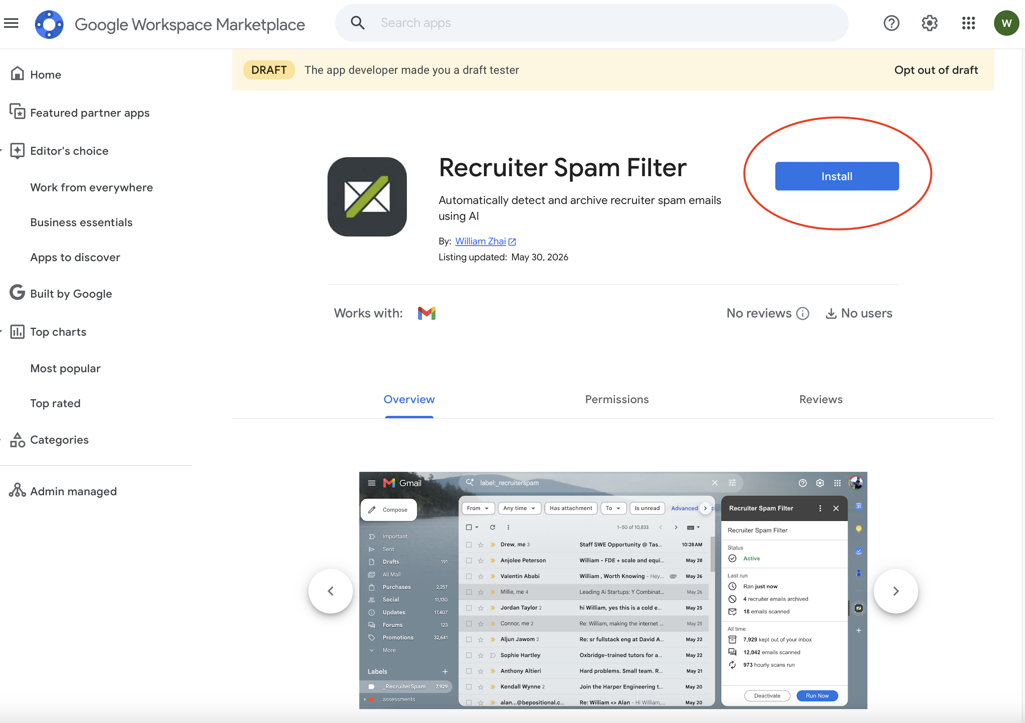Click the Gmail icon next to Works with
This screenshot has height=723, width=1025.
426,313
